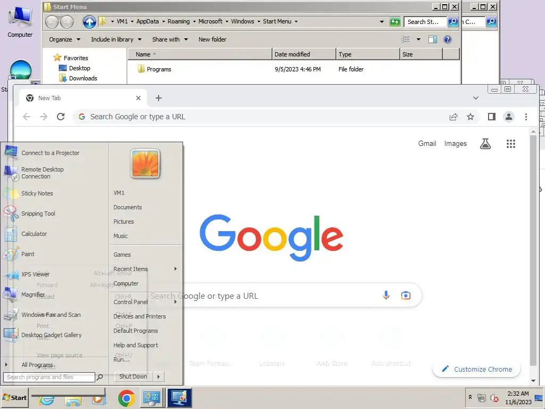Sort by Date modified column

[304, 54]
